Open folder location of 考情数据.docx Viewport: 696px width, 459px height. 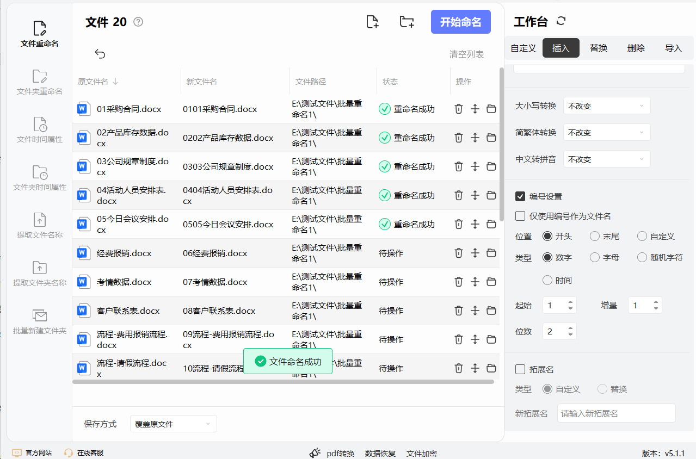point(491,282)
